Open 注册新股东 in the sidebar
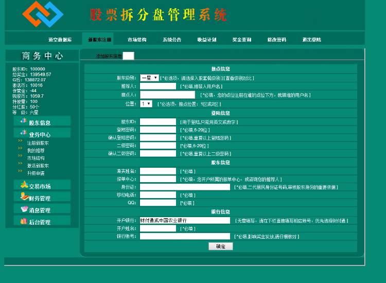Screen dimensions: 386x283 coord(38,143)
